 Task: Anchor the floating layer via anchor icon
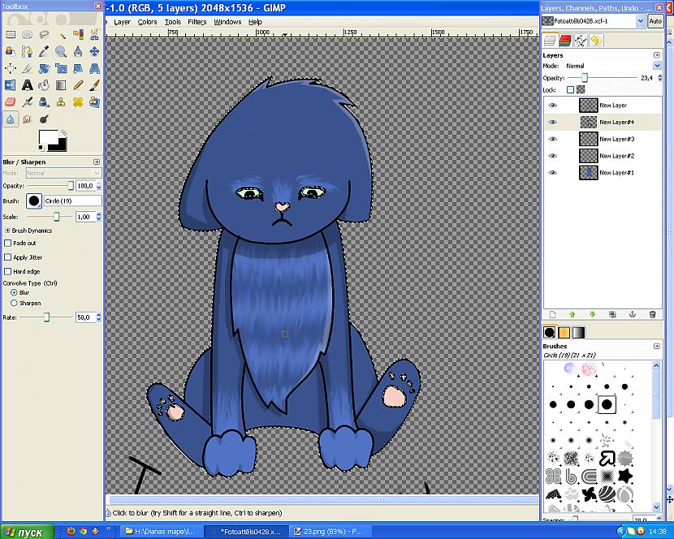tap(633, 315)
